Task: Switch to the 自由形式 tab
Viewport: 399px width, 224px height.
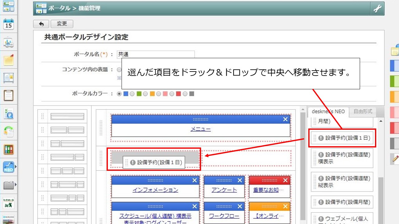Action: 363,111
